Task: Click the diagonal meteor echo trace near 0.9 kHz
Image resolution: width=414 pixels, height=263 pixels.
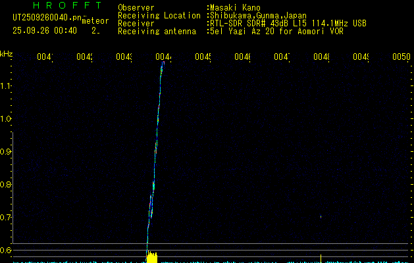Action: click(x=155, y=151)
